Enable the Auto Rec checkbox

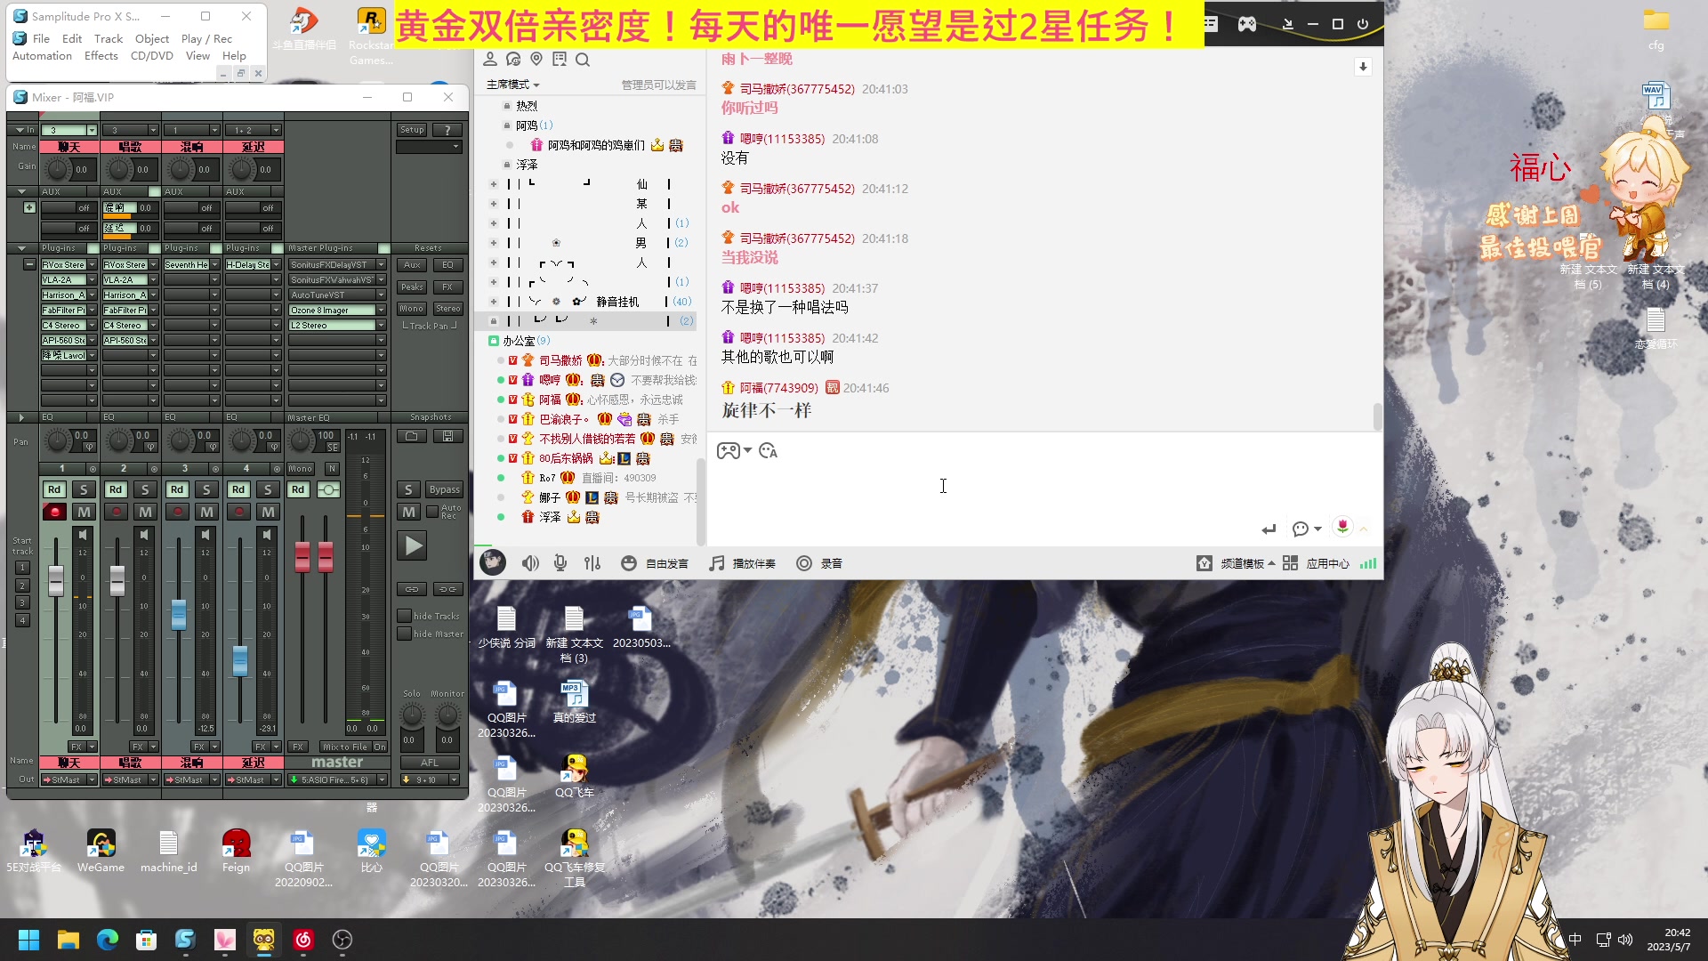[x=432, y=512]
